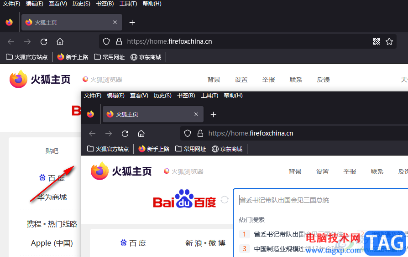Expand 火狐官方站点 bookmark folder in rear window
This screenshot has width=408, height=257.
click(x=27, y=57)
